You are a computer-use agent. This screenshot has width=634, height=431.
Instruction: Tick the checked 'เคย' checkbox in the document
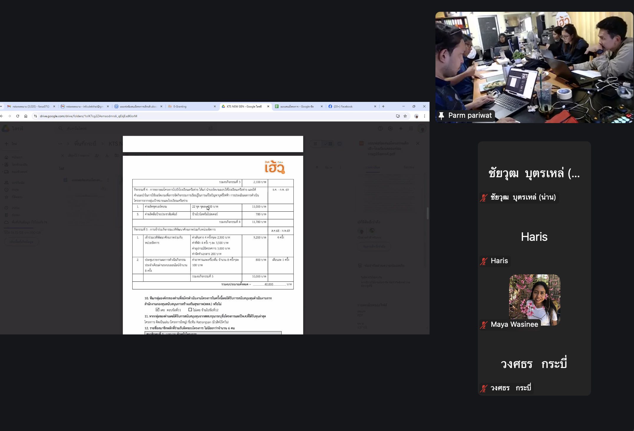tap(157, 309)
